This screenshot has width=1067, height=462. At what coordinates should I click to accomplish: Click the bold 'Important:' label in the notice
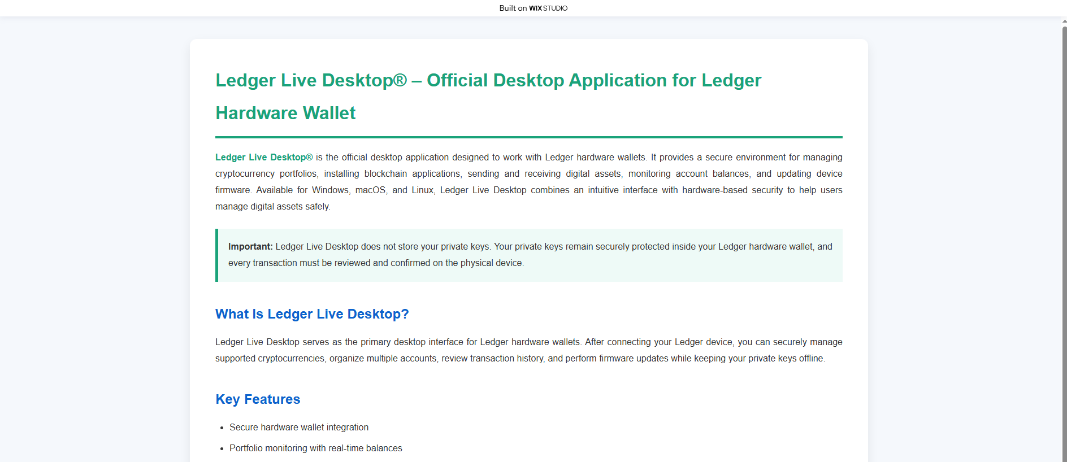click(x=250, y=246)
